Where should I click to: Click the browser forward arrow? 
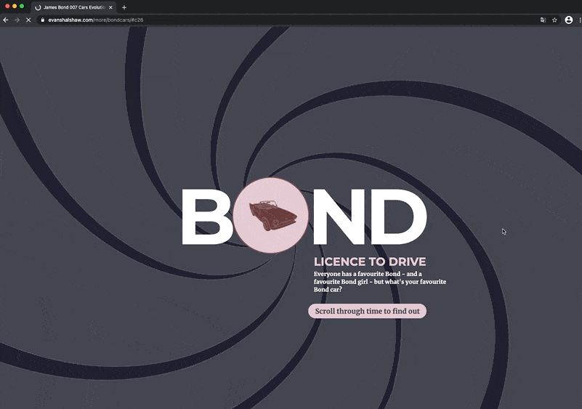[x=17, y=20]
